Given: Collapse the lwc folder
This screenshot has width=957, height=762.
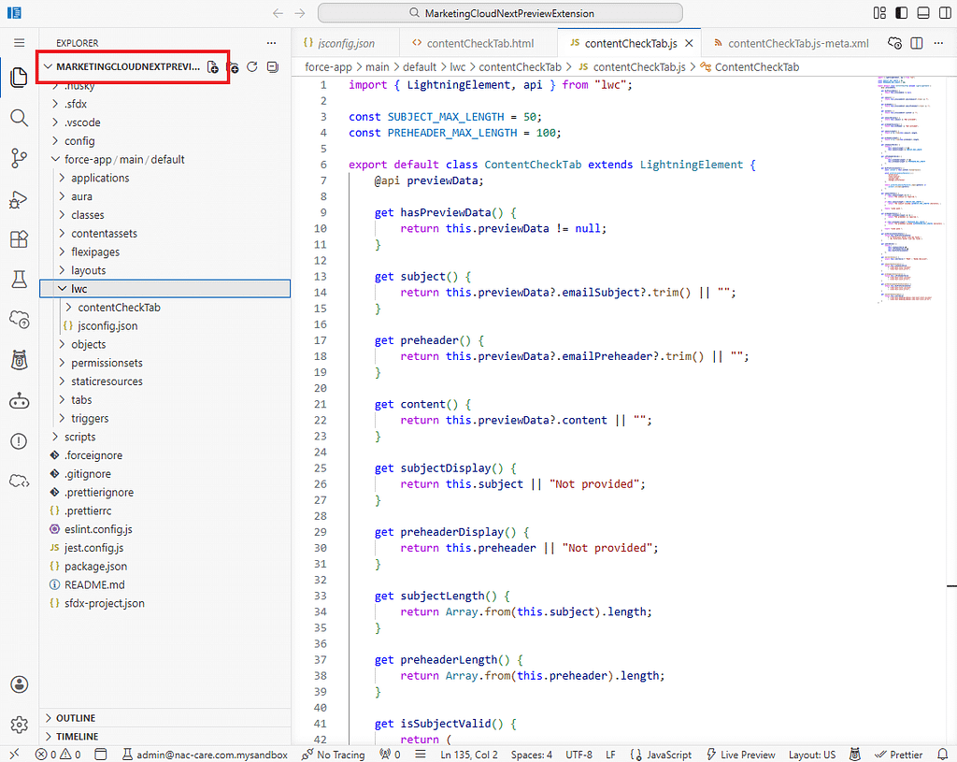Looking at the screenshot, I should click(x=164, y=289).
